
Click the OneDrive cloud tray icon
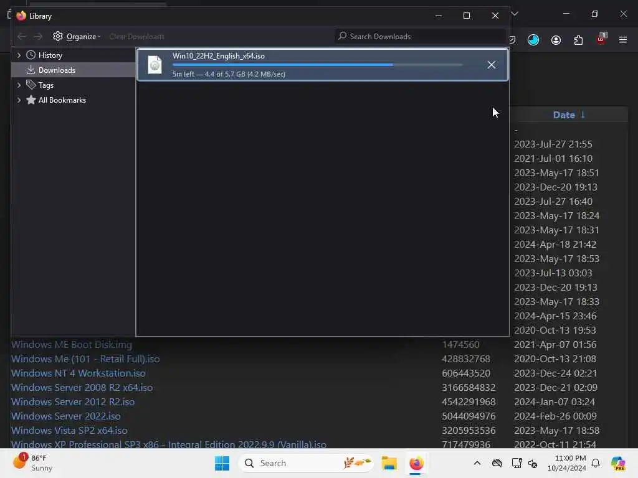tap(497, 463)
